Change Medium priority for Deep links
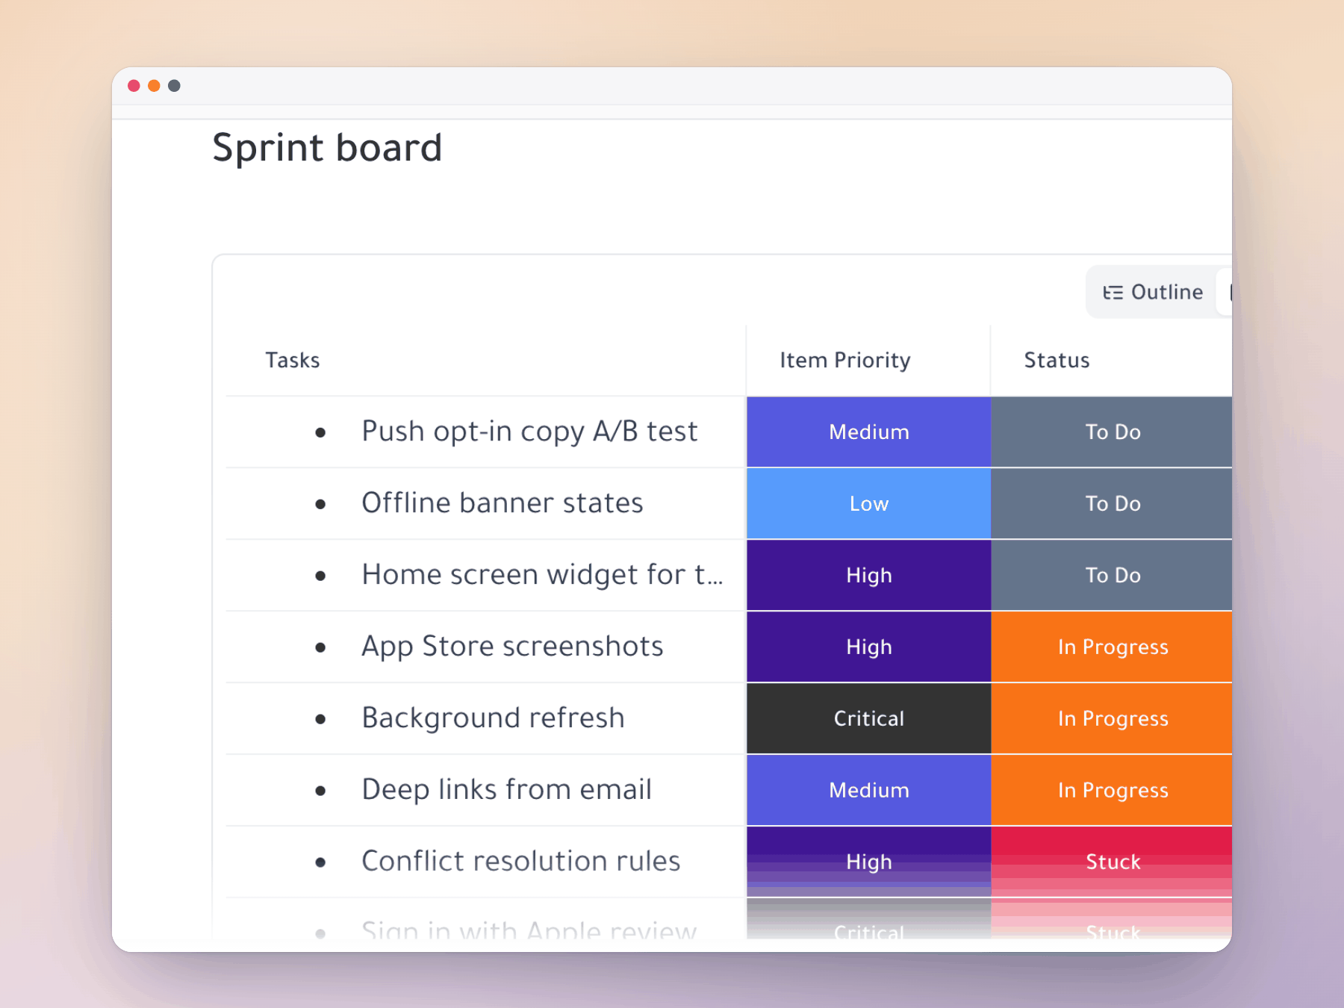 pyautogui.click(x=869, y=791)
